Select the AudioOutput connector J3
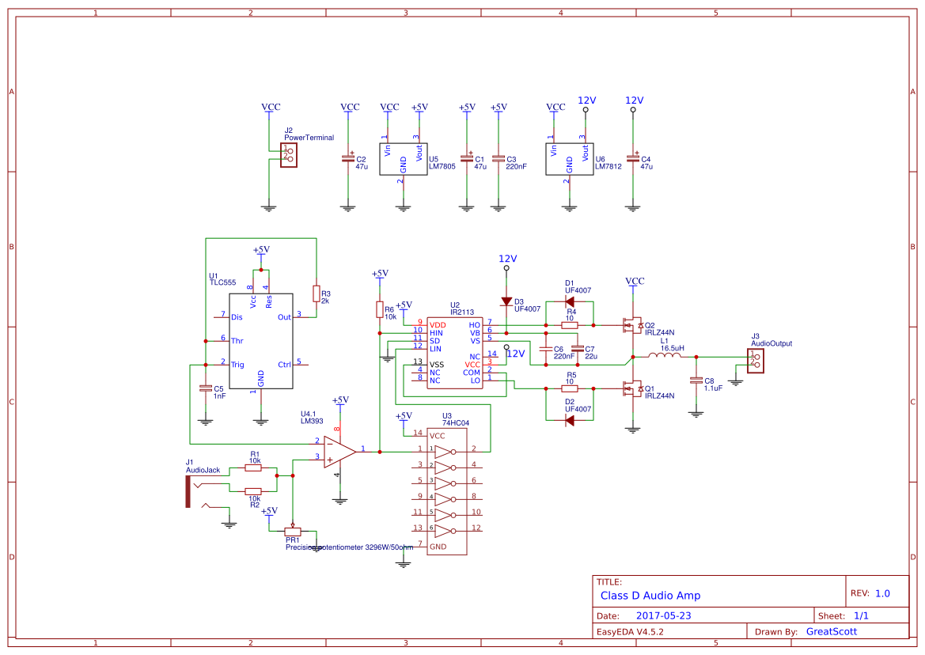The image size is (925, 655). point(754,360)
